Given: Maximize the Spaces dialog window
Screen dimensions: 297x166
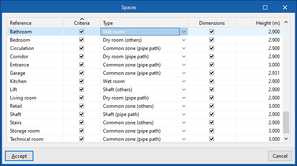Looking at the screenshot, I should [265, 7].
